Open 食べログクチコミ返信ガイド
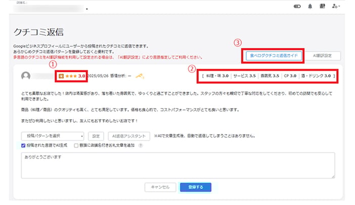The width and height of the screenshot is (355, 205). [x=274, y=56]
